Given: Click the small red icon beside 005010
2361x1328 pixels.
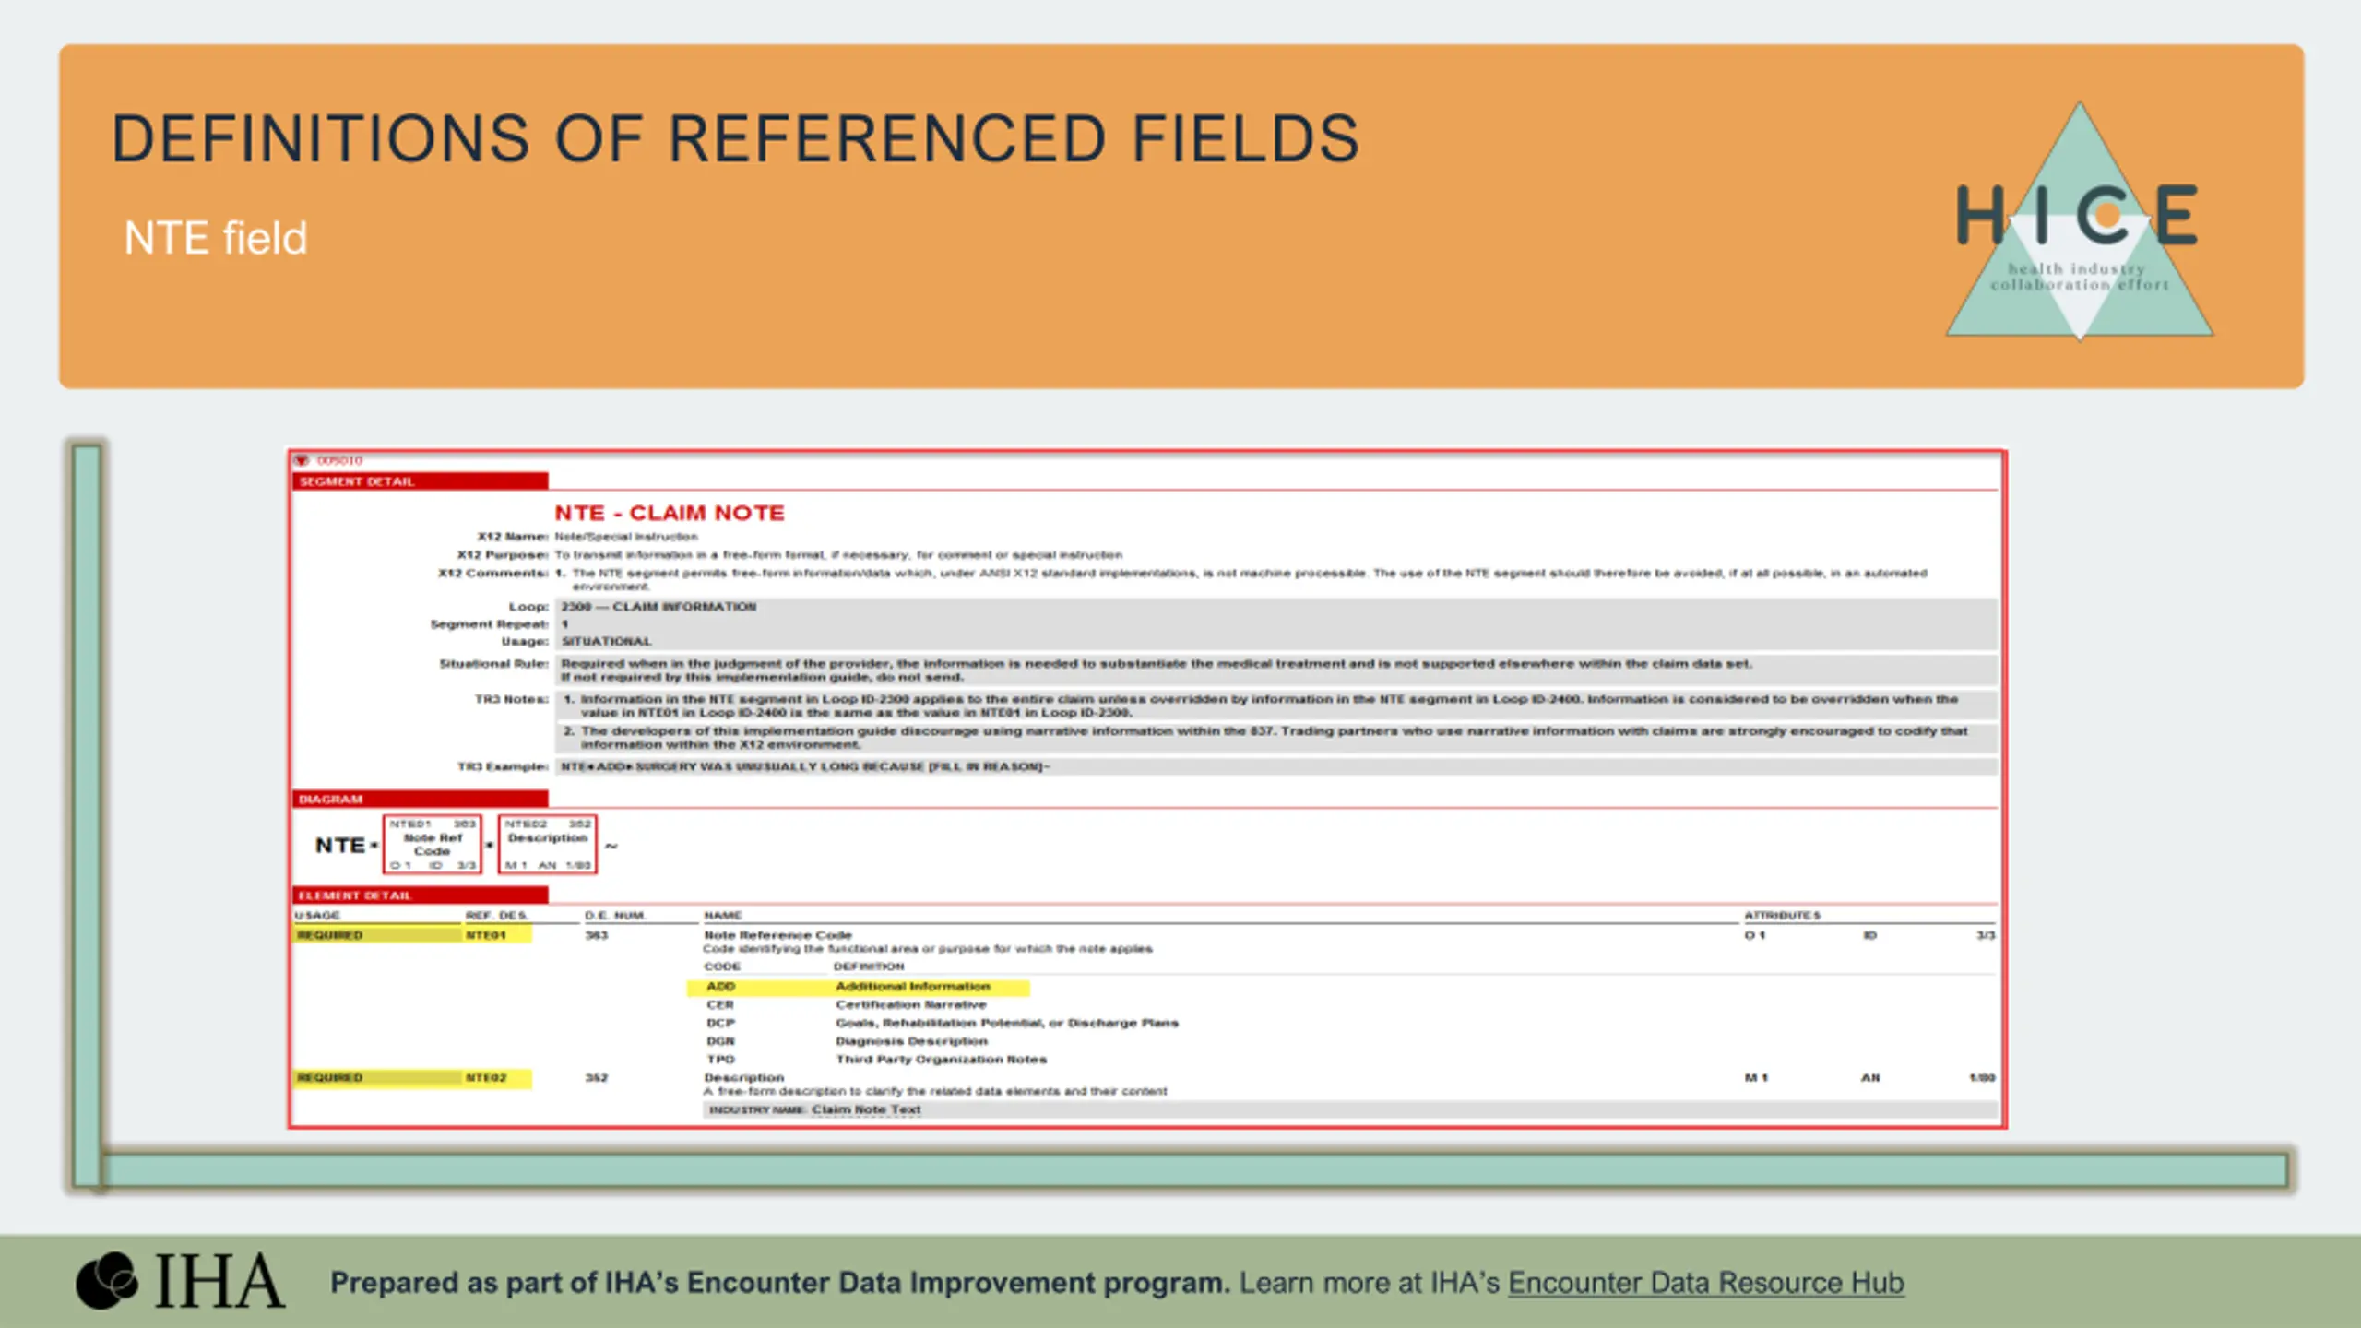Looking at the screenshot, I should 302,460.
